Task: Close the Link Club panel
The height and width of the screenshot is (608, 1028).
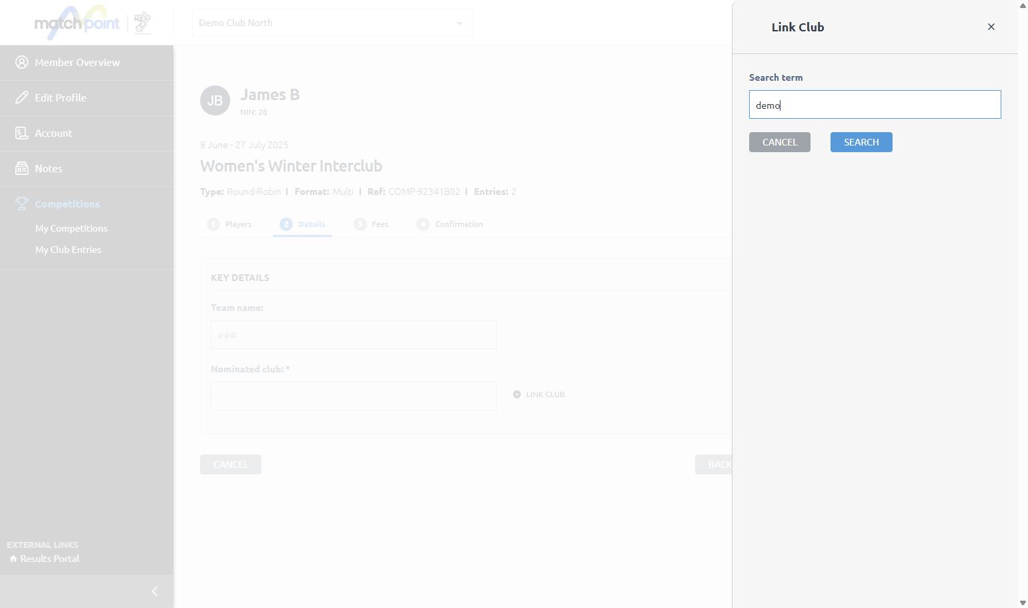Action: click(991, 27)
